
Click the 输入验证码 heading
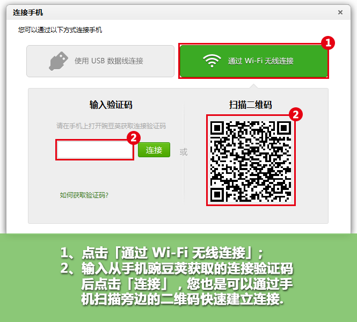tap(111, 105)
